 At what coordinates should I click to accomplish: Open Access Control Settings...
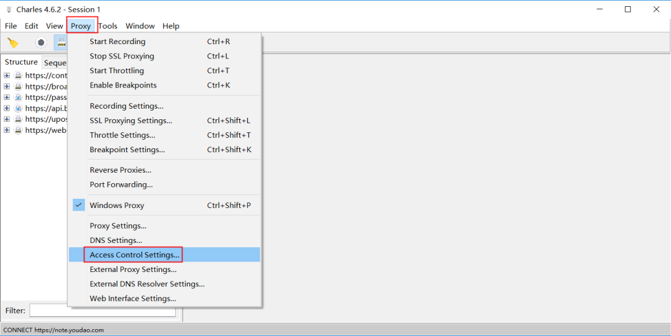pyautogui.click(x=164, y=255)
